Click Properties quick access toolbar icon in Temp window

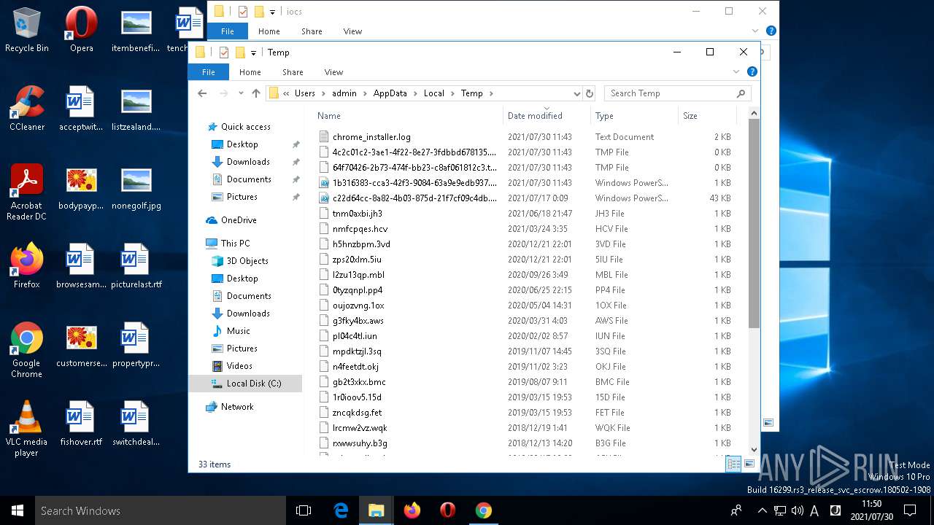pos(224,52)
